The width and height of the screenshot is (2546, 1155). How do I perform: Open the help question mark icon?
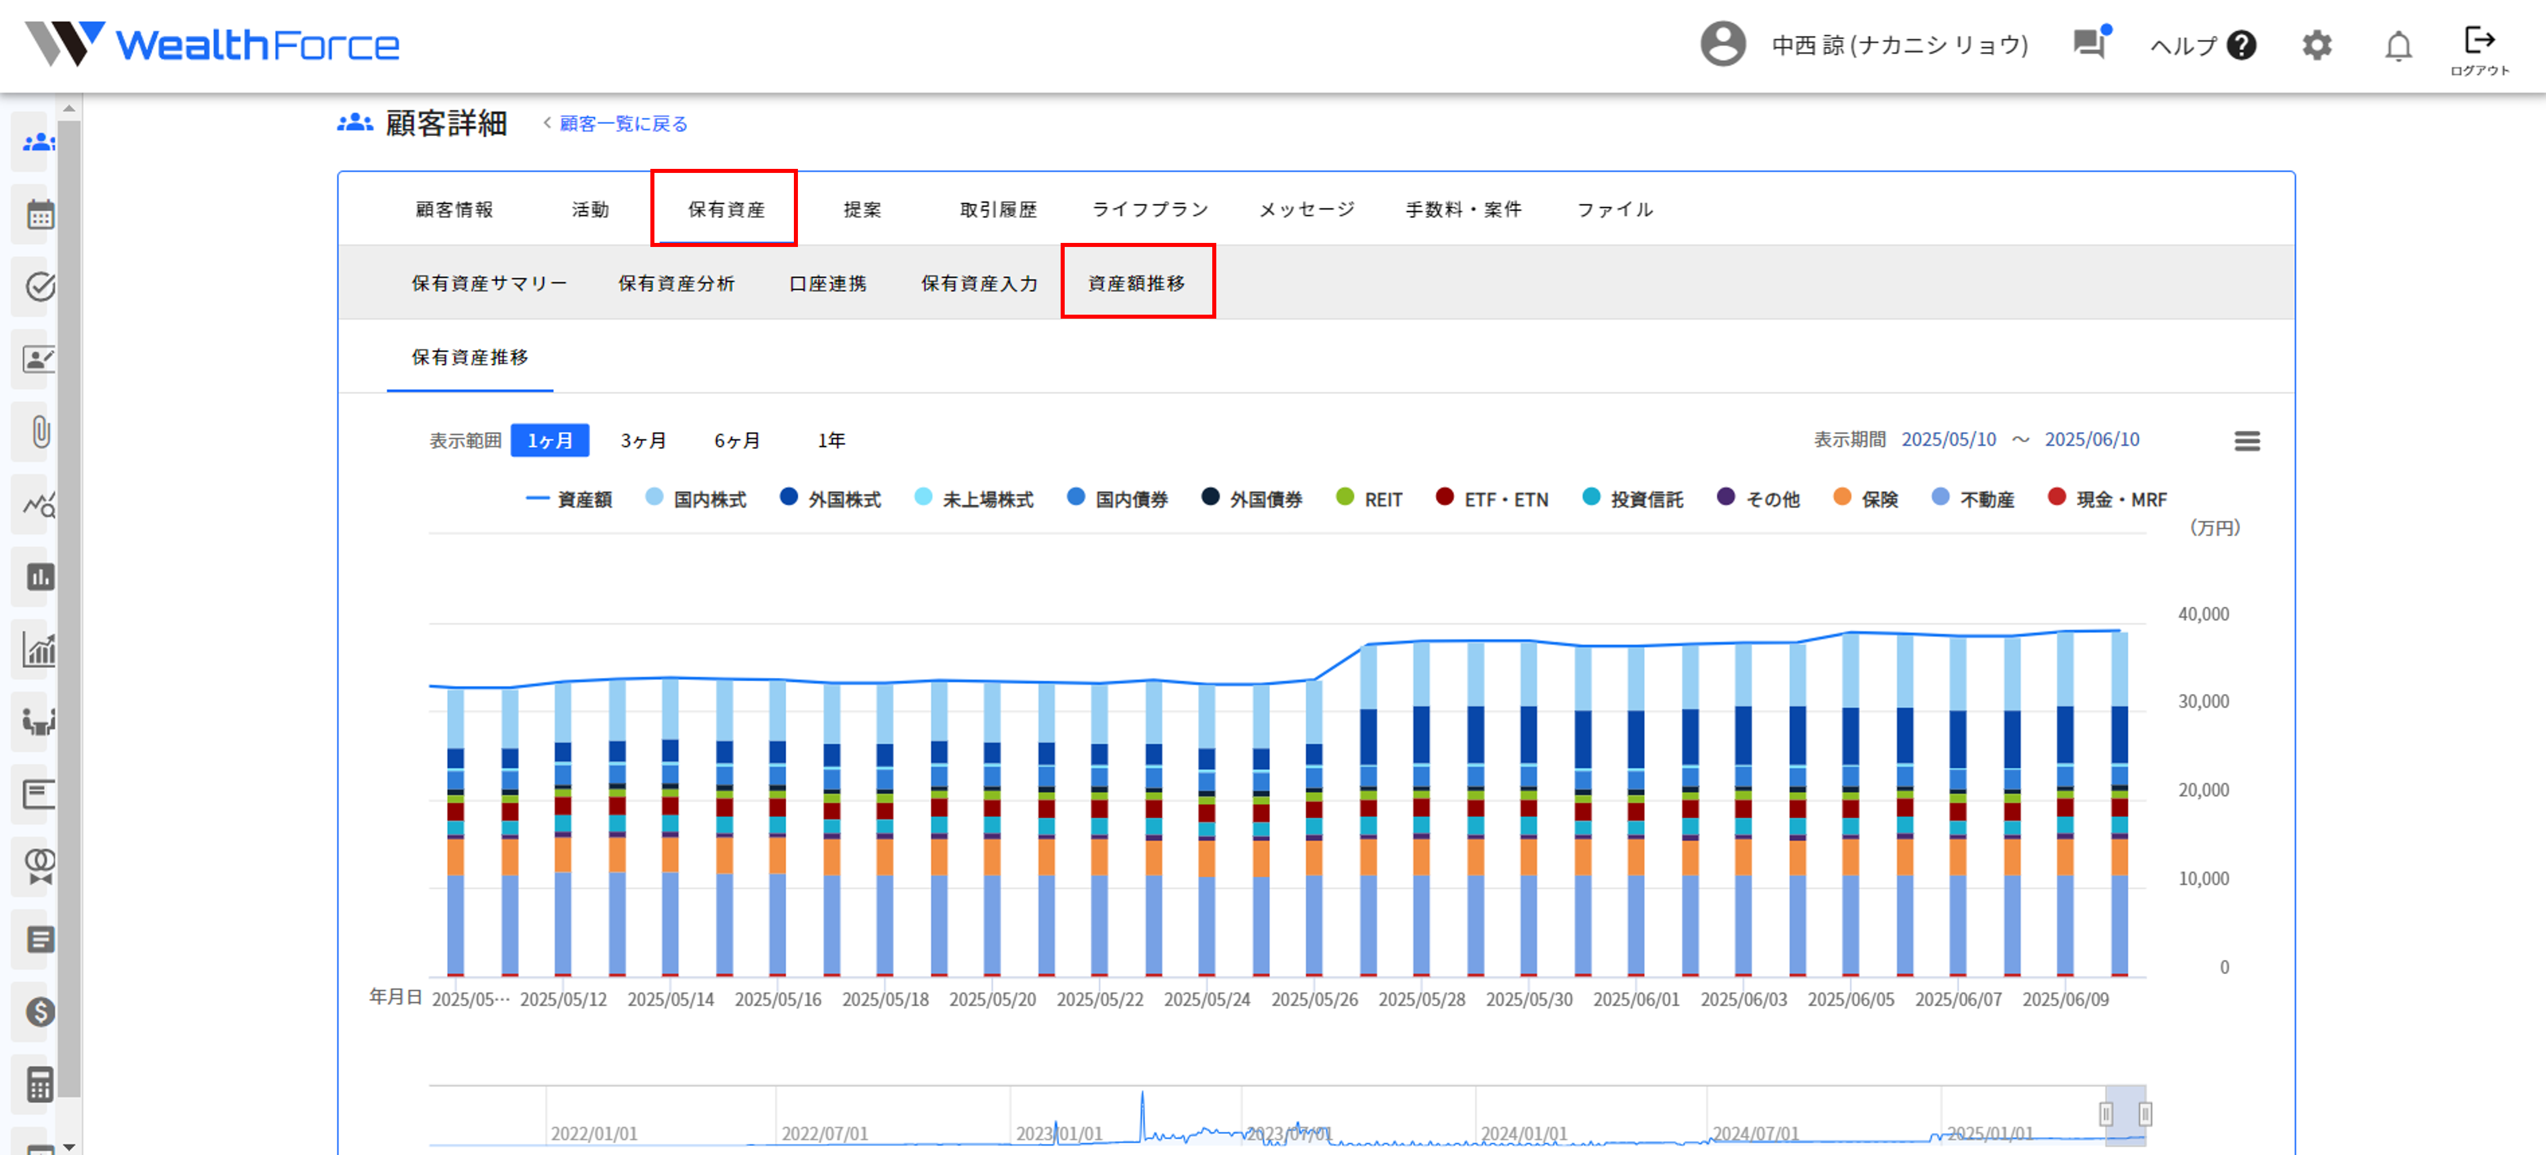pos(2242,46)
